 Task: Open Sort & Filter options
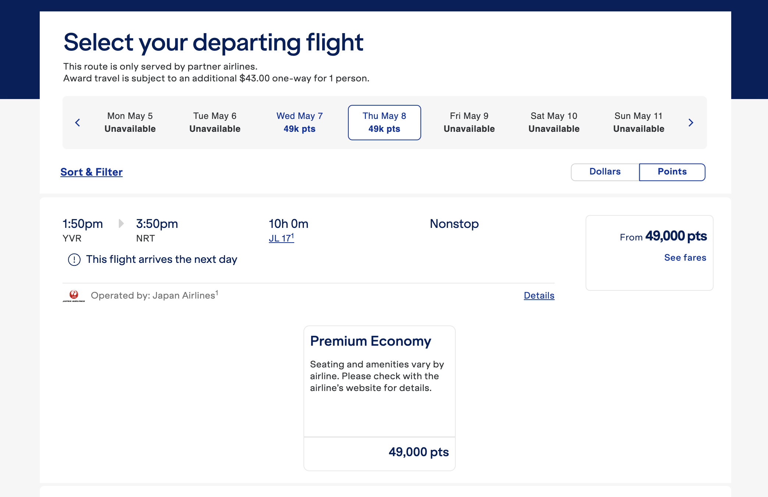tap(91, 172)
